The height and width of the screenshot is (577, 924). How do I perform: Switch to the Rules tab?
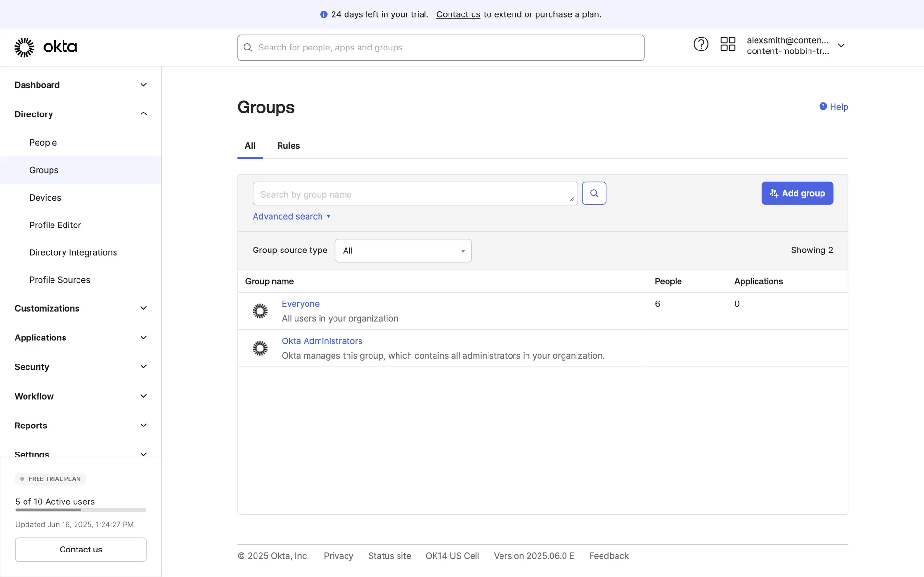[288, 146]
